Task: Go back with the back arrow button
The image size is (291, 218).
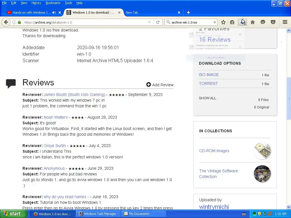Action: click(x=6, y=22)
